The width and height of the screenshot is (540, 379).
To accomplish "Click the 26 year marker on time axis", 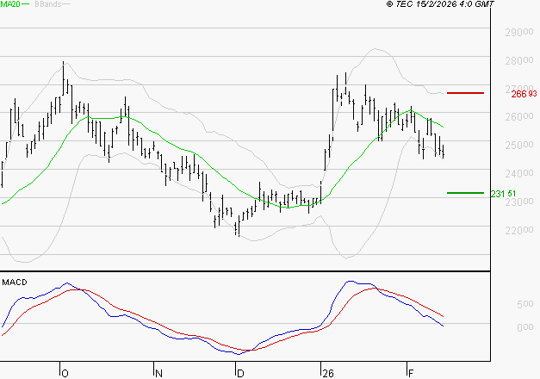I will click(328, 373).
